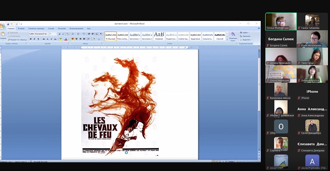Click the bulleted list icon
The width and height of the screenshot is (330, 171).
(73, 34)
